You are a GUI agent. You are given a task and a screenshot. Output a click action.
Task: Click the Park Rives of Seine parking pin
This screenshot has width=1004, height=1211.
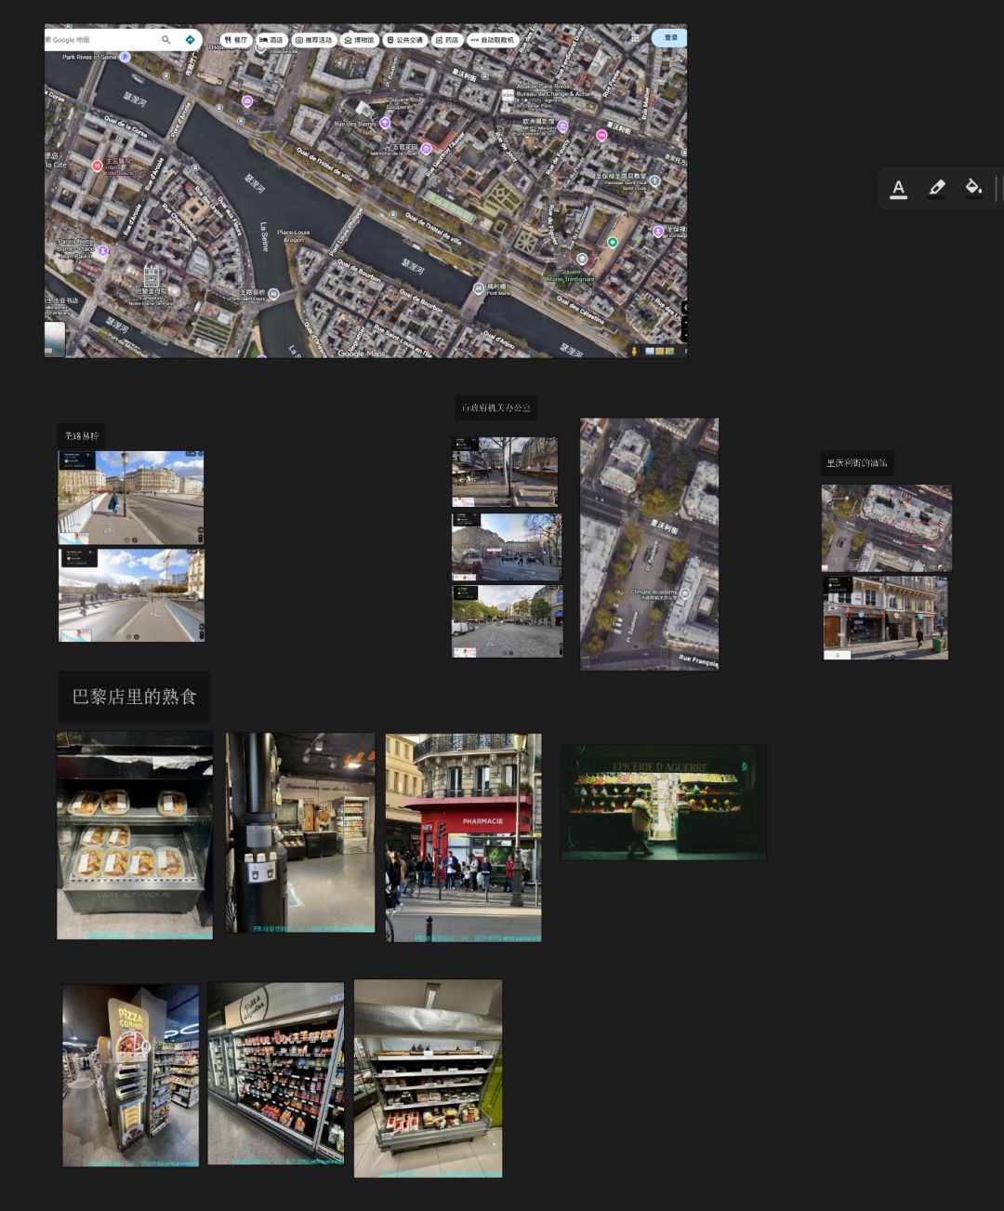125,57
